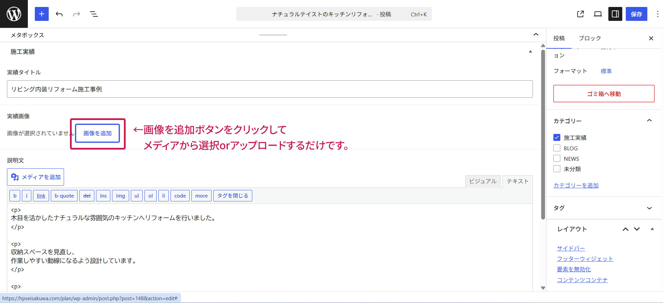Check the 未分類 category

557,169
